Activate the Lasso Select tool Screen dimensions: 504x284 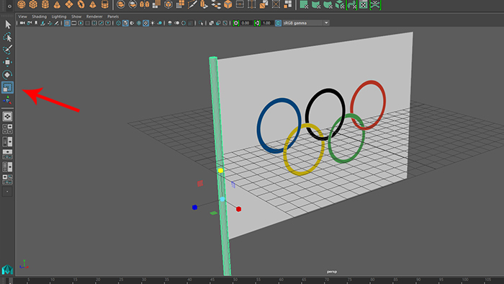[7, 37]
